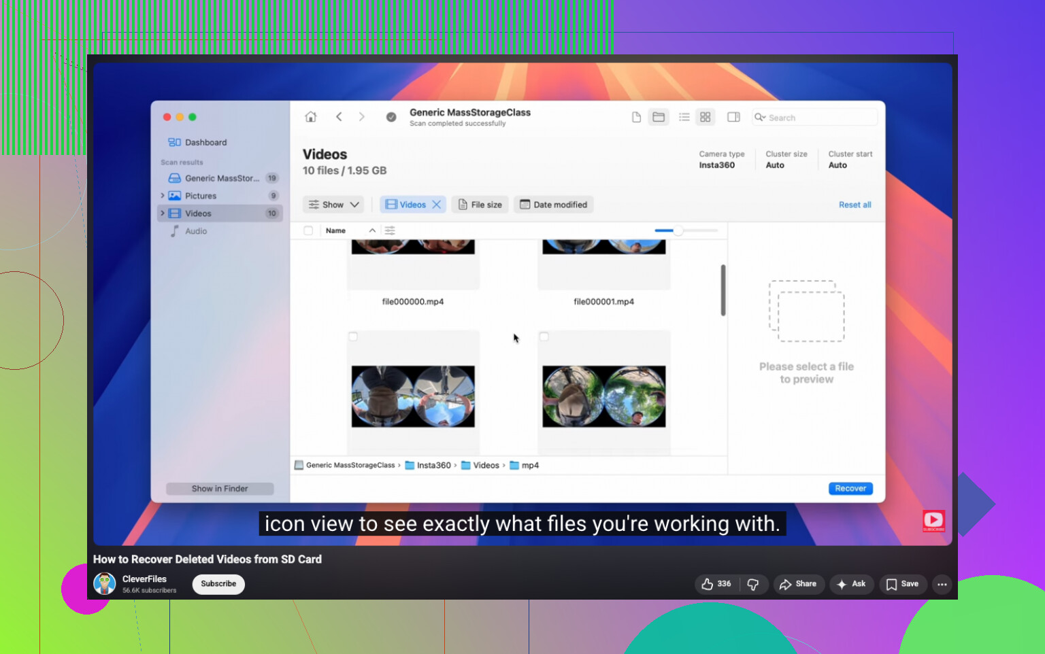Open the Date modified filter

point(554,205)
